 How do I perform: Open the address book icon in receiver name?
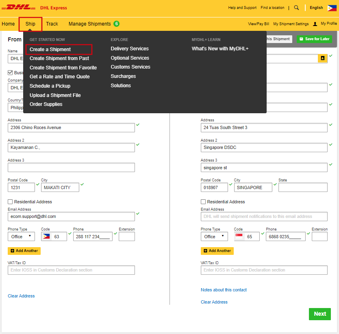(x=322, y=58)
